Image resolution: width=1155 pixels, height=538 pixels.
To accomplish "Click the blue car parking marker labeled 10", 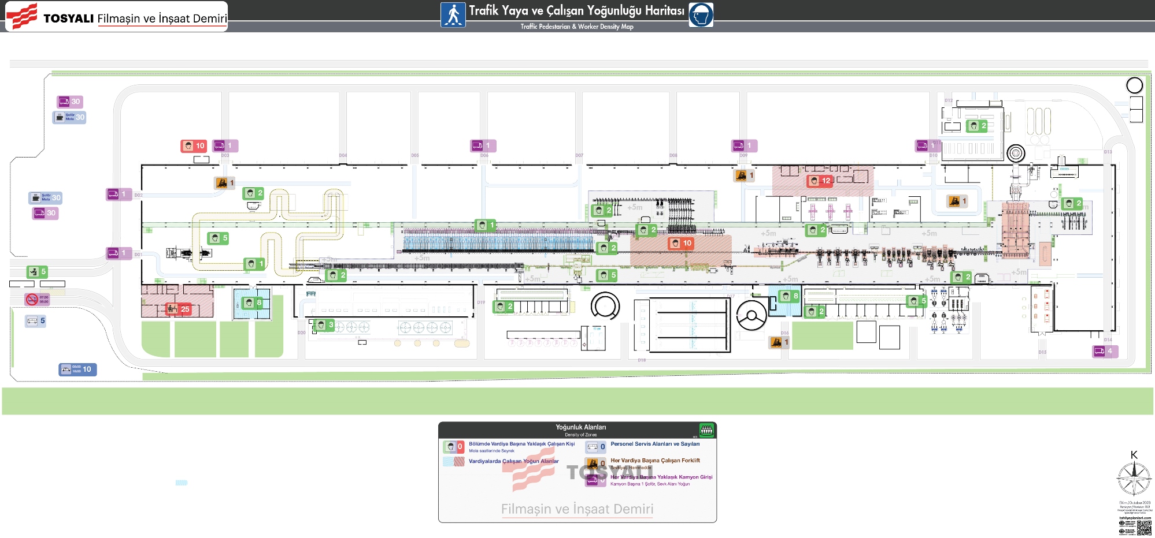I will point(77,369).
